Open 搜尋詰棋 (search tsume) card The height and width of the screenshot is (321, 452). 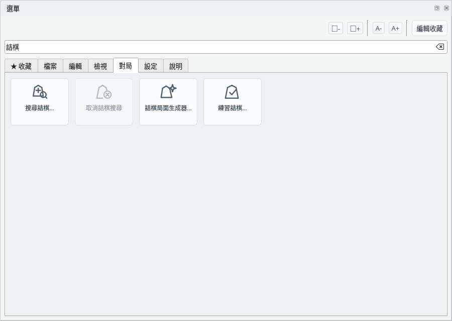click(x=40, y=102)
